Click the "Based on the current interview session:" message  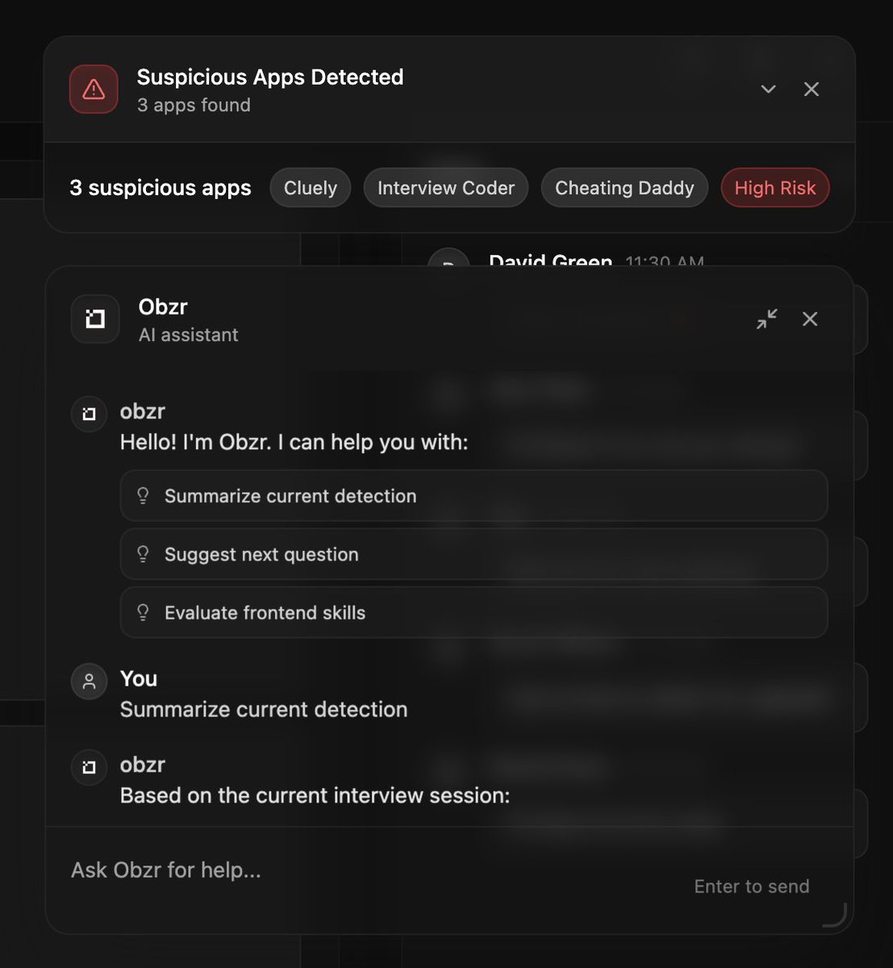[315, 795]
